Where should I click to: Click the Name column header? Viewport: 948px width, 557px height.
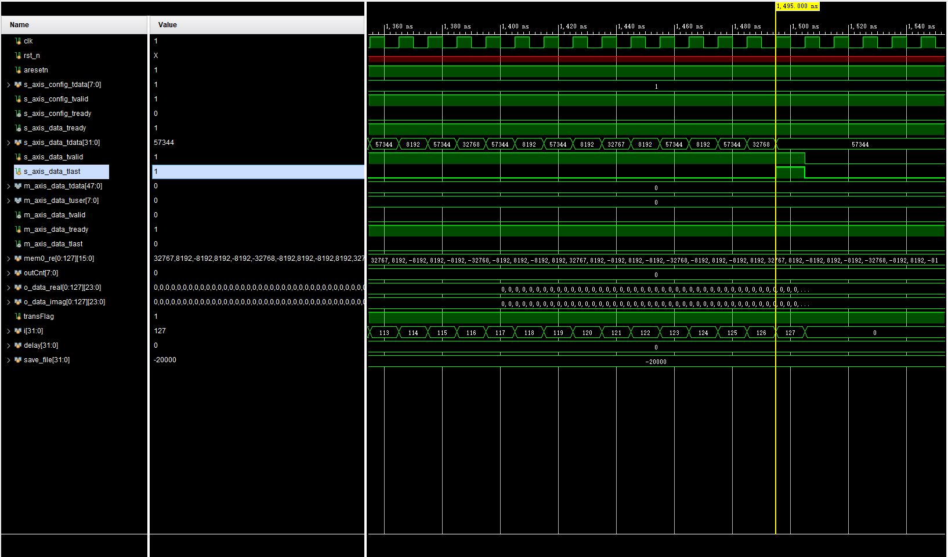[x=74, y=25]
